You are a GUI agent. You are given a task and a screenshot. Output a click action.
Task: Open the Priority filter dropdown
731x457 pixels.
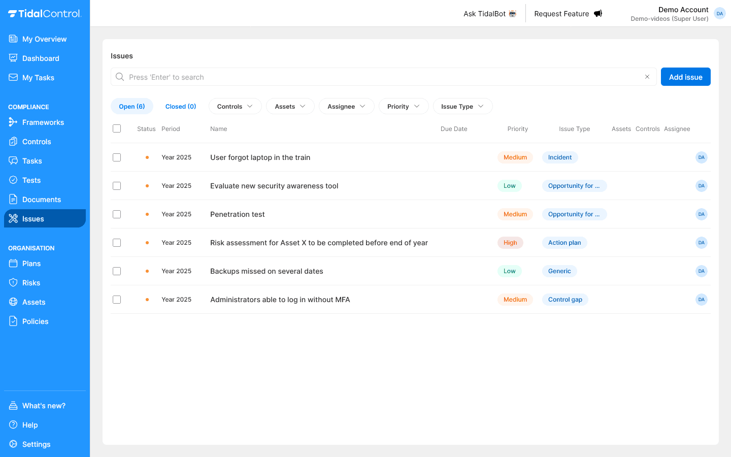point(404,106)
